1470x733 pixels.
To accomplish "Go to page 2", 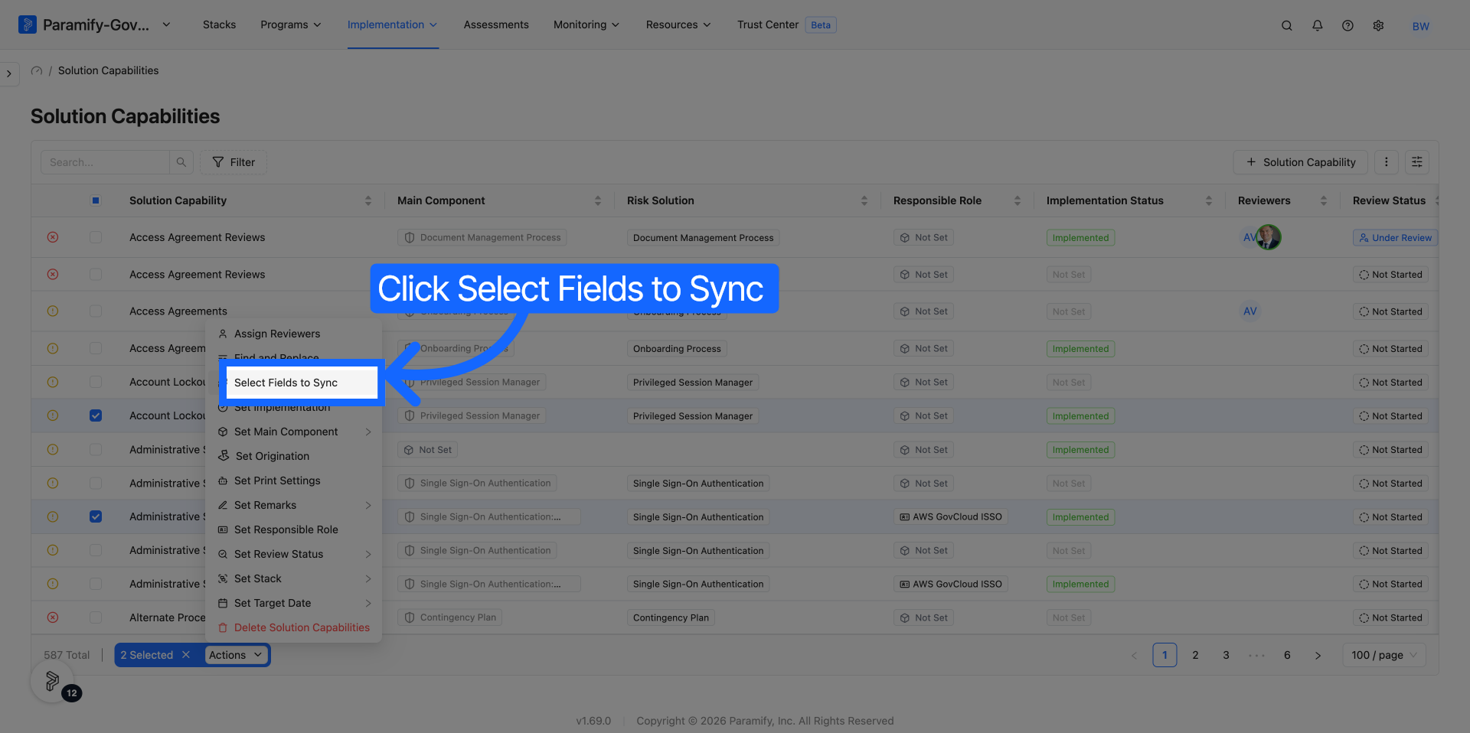I will (1195, 655).
